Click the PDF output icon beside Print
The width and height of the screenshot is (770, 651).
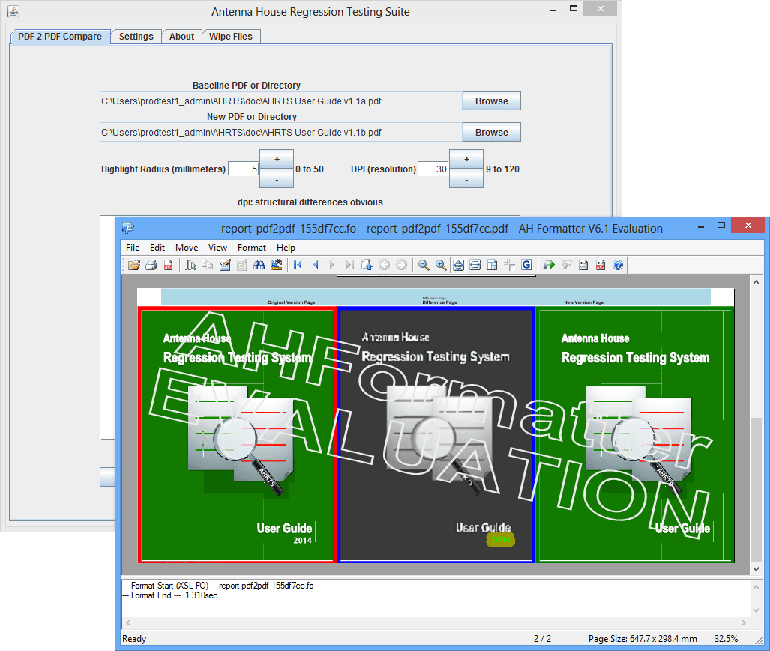pyautogui.click(x=169, y=265)
